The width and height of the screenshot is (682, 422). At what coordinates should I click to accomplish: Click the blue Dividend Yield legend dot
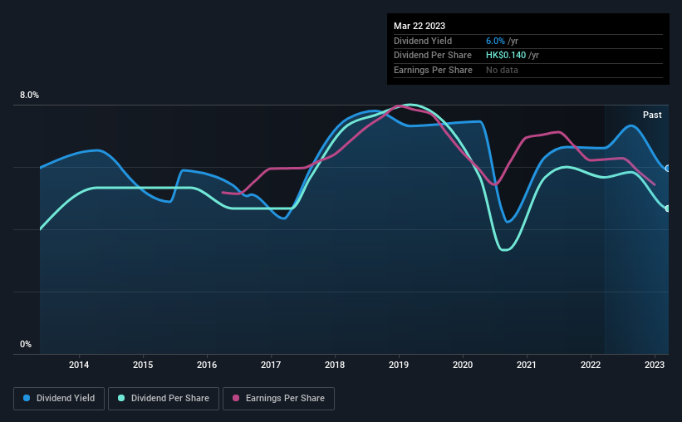tap(27, 398)
